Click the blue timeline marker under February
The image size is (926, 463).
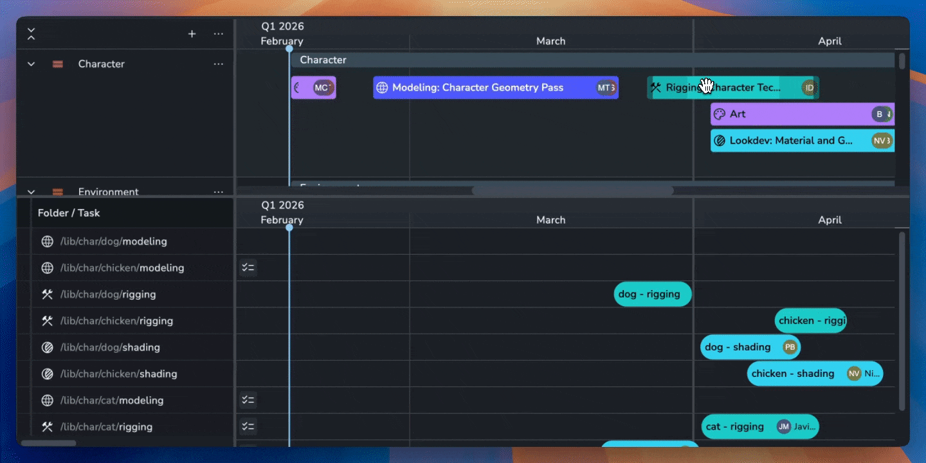289,48
